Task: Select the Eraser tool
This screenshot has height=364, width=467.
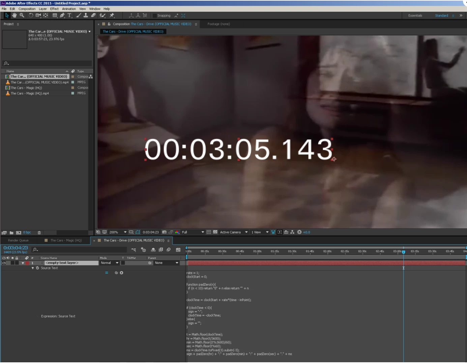Action: point(93,16)
